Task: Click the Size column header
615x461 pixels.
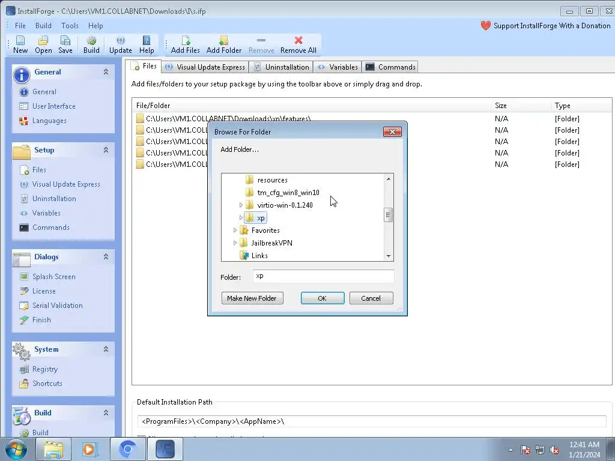Action: tap(521, 106)
